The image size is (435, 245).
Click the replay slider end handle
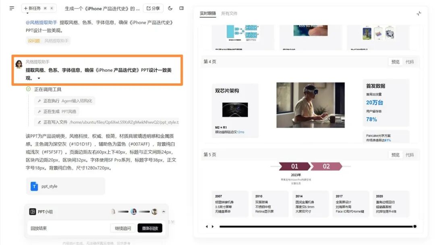coord(415,226)
